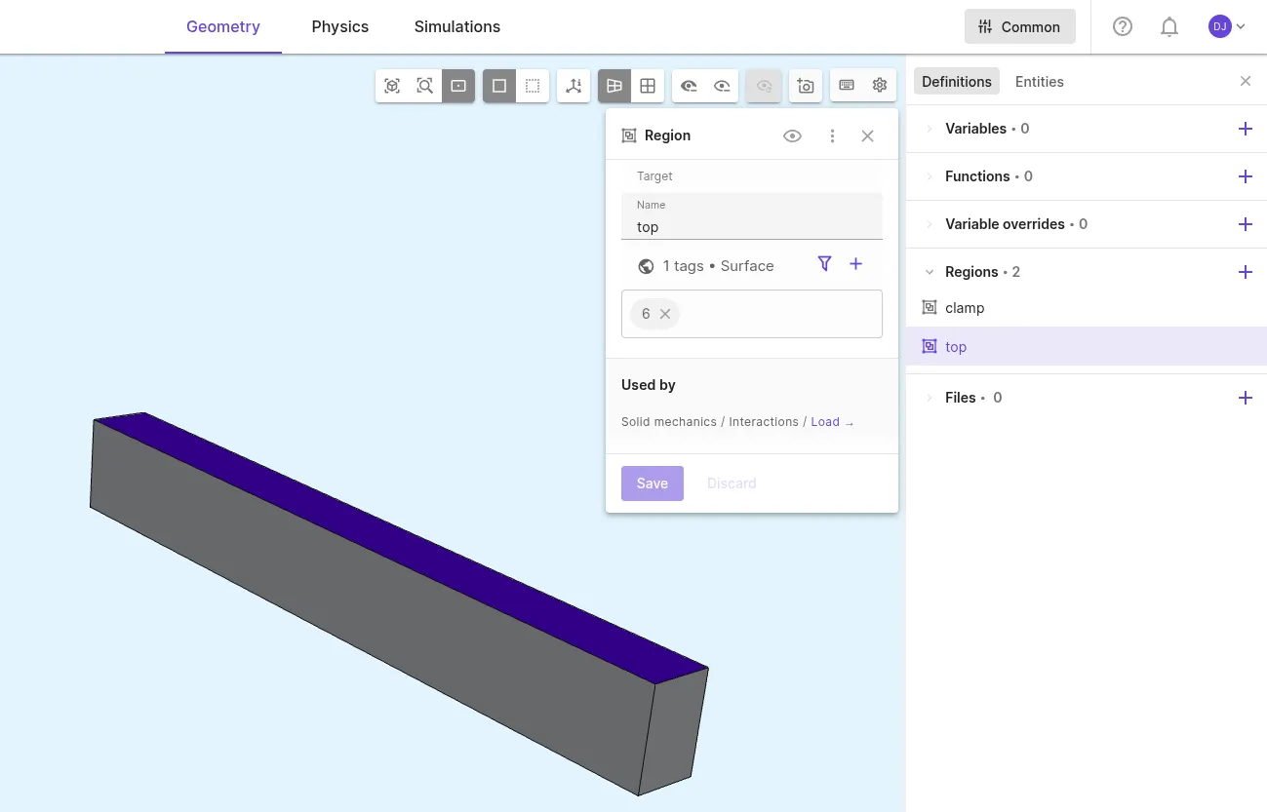Image resolution: width=1267 pixels, height=812 pixels.
Task: Open the Entities tab
Action: coord(1040,82)
